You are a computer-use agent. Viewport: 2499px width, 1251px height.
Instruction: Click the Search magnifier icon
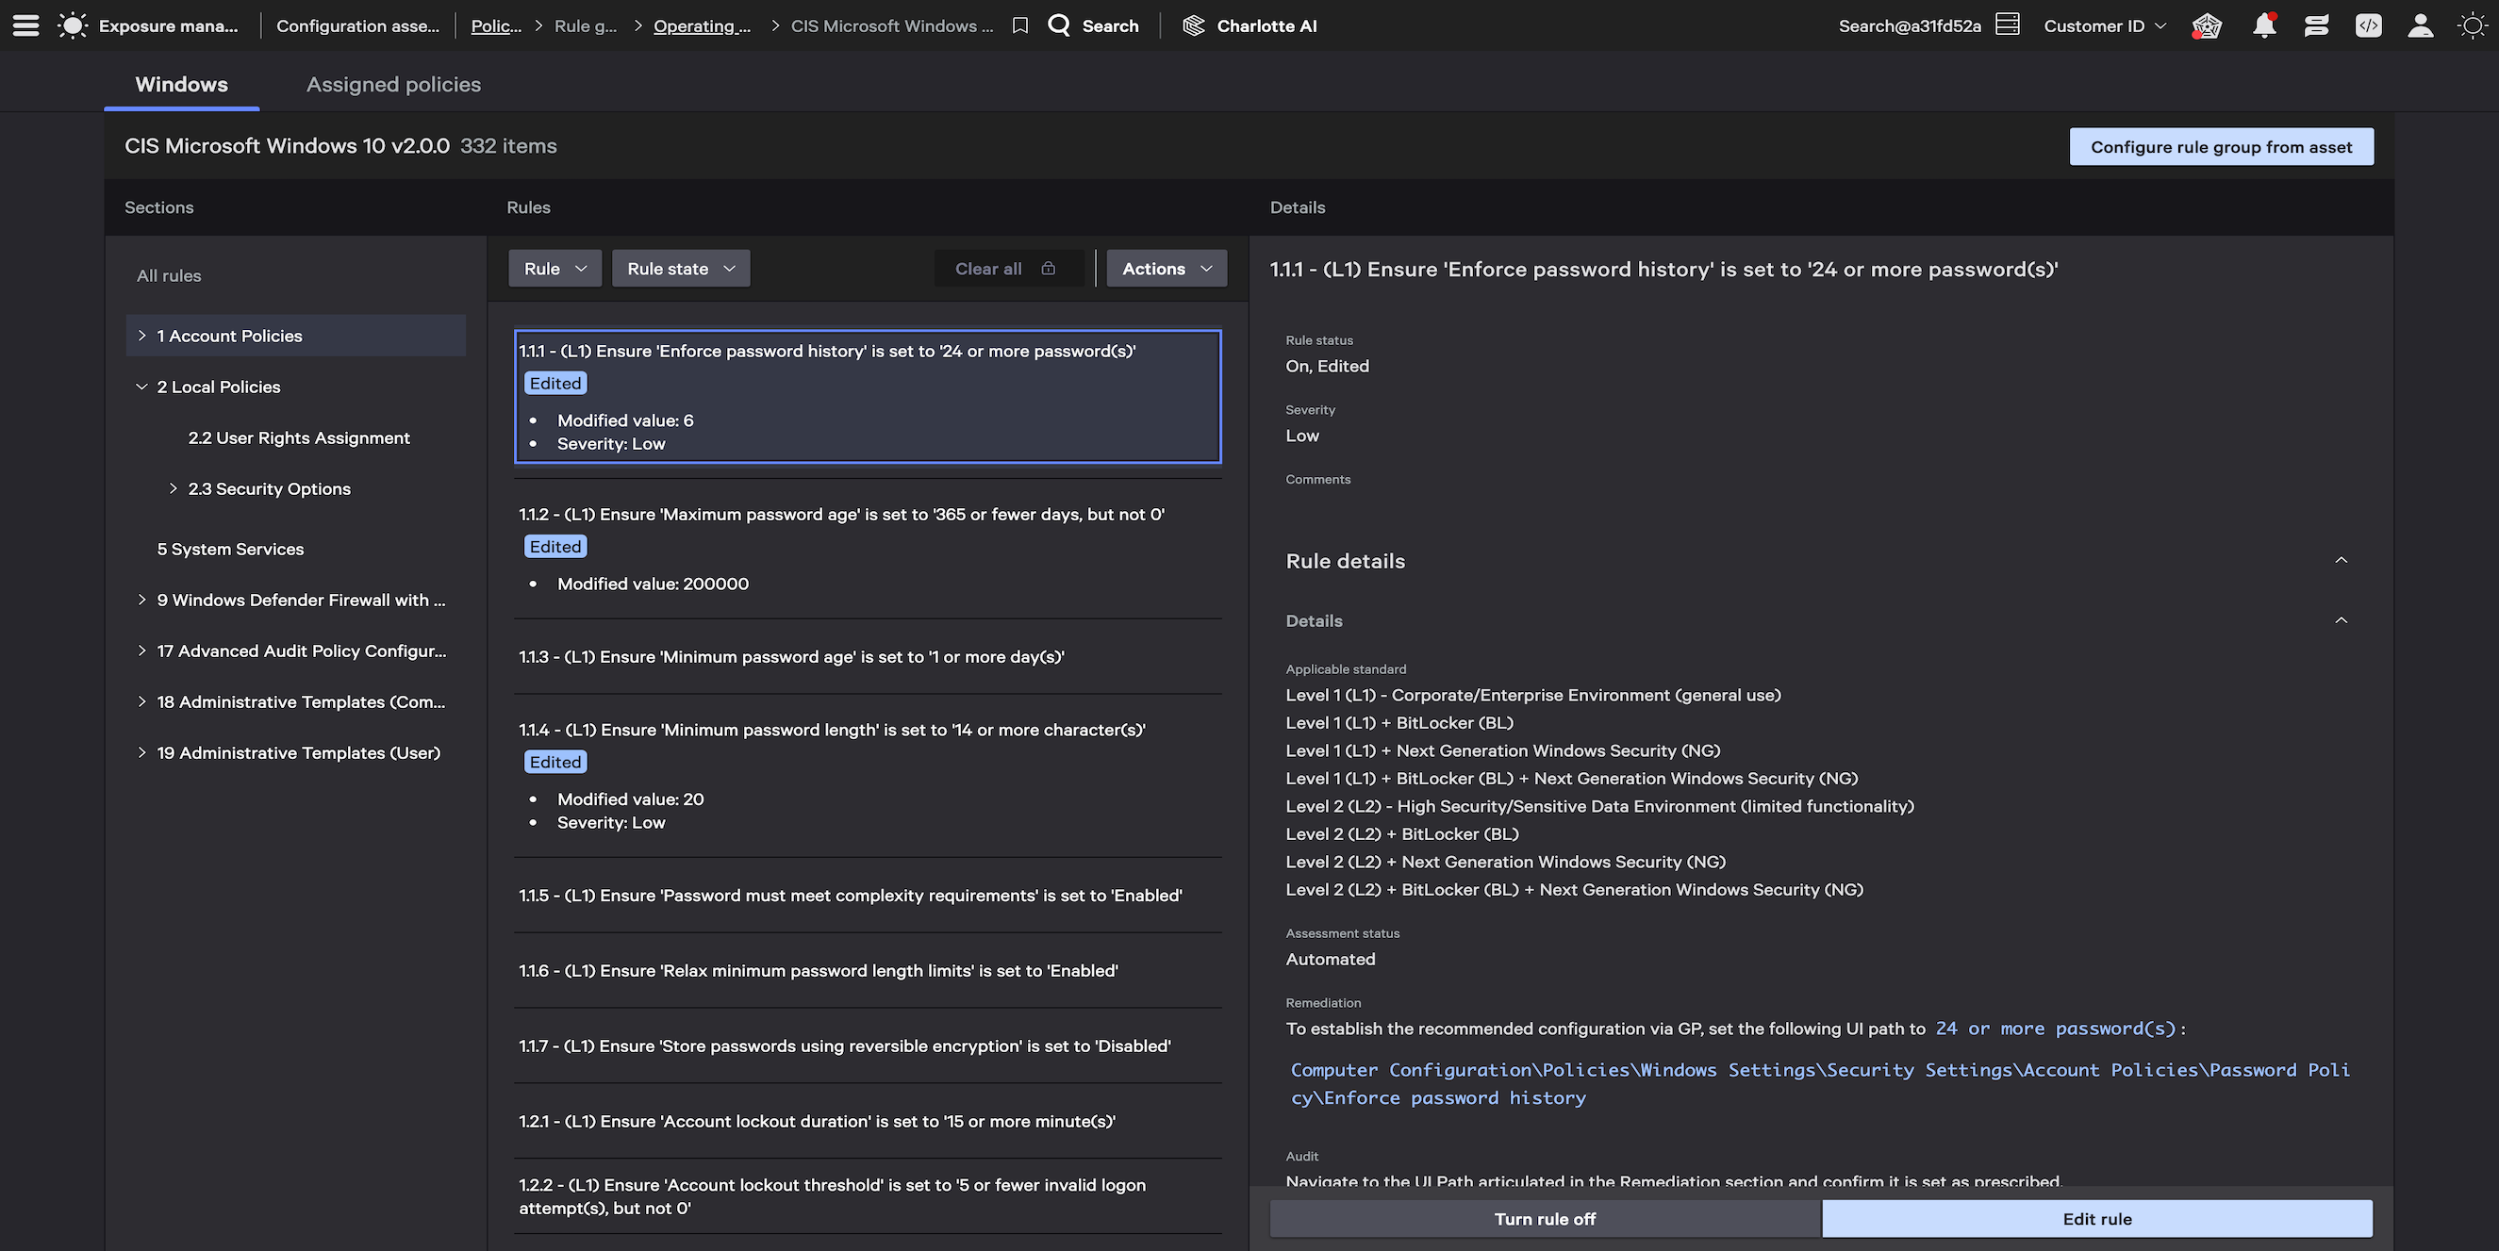click(1058, 25)
